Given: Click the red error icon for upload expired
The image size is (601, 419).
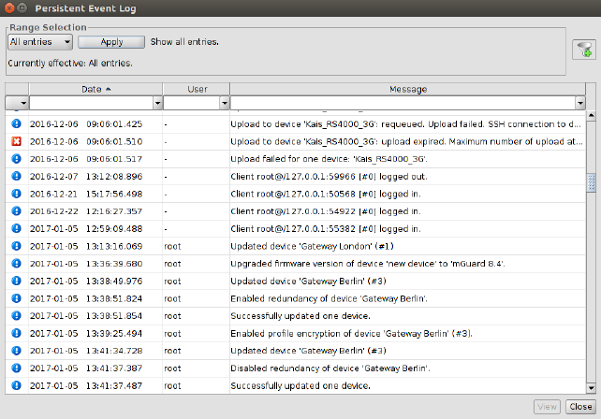Looking at the screenshot, I should 16,141.
